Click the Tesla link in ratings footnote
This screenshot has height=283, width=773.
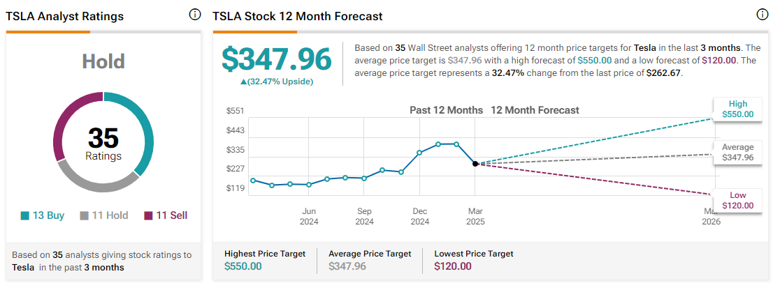(x=24, y=268)
